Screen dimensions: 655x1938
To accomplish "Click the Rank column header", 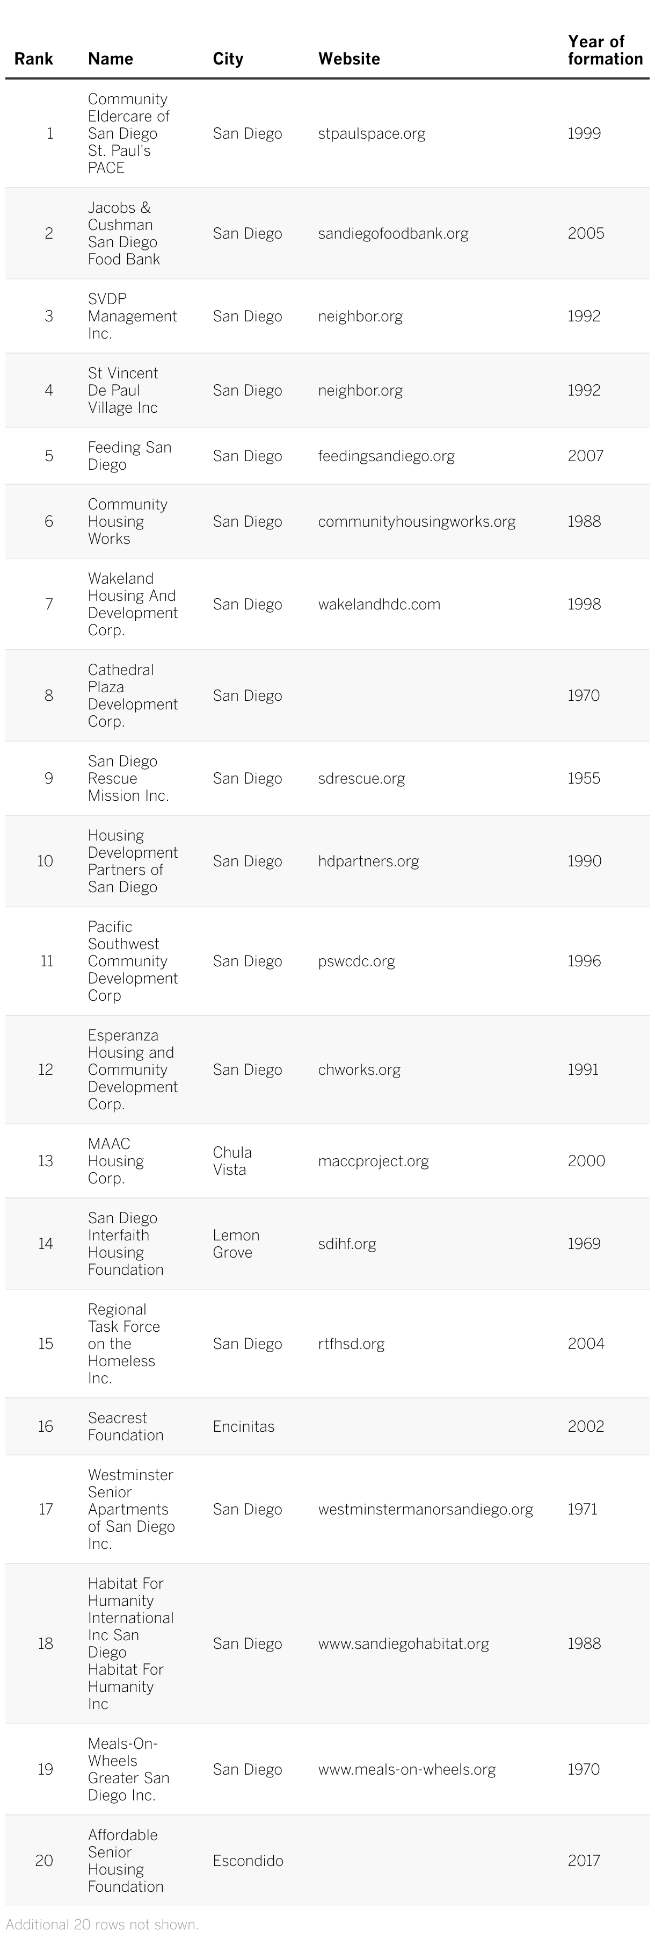I will pyautogui.click(x=33, y=59).
